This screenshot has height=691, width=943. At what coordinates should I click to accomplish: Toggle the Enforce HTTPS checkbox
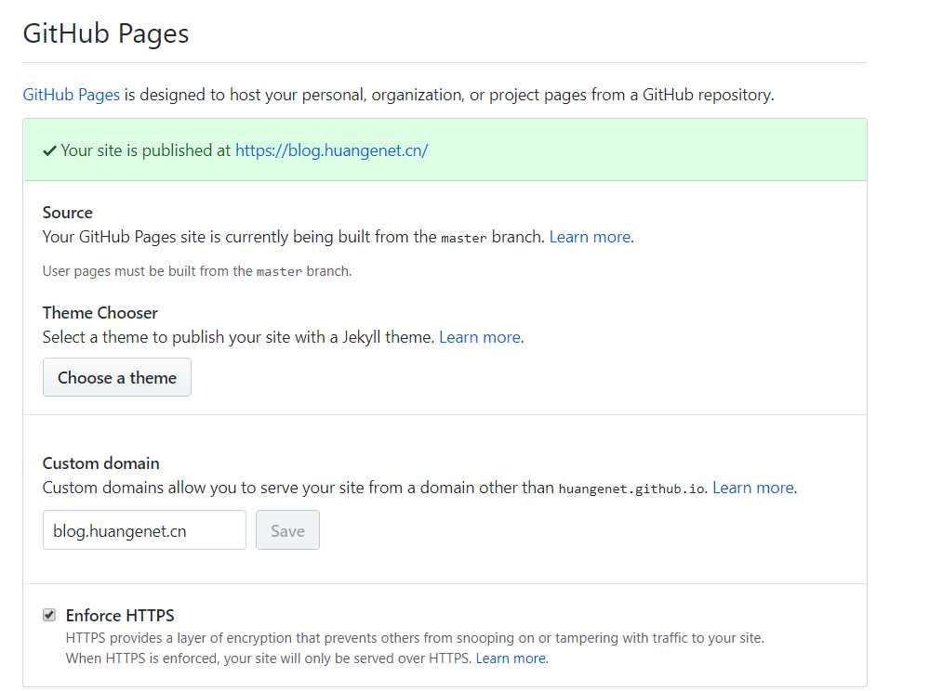[49, 615]
